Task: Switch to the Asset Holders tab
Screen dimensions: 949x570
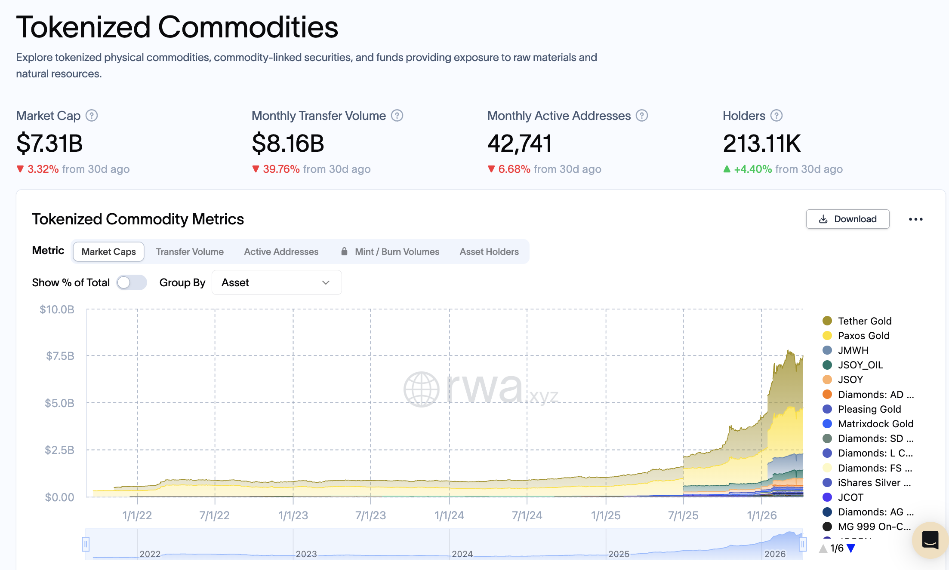Action: 489,251
